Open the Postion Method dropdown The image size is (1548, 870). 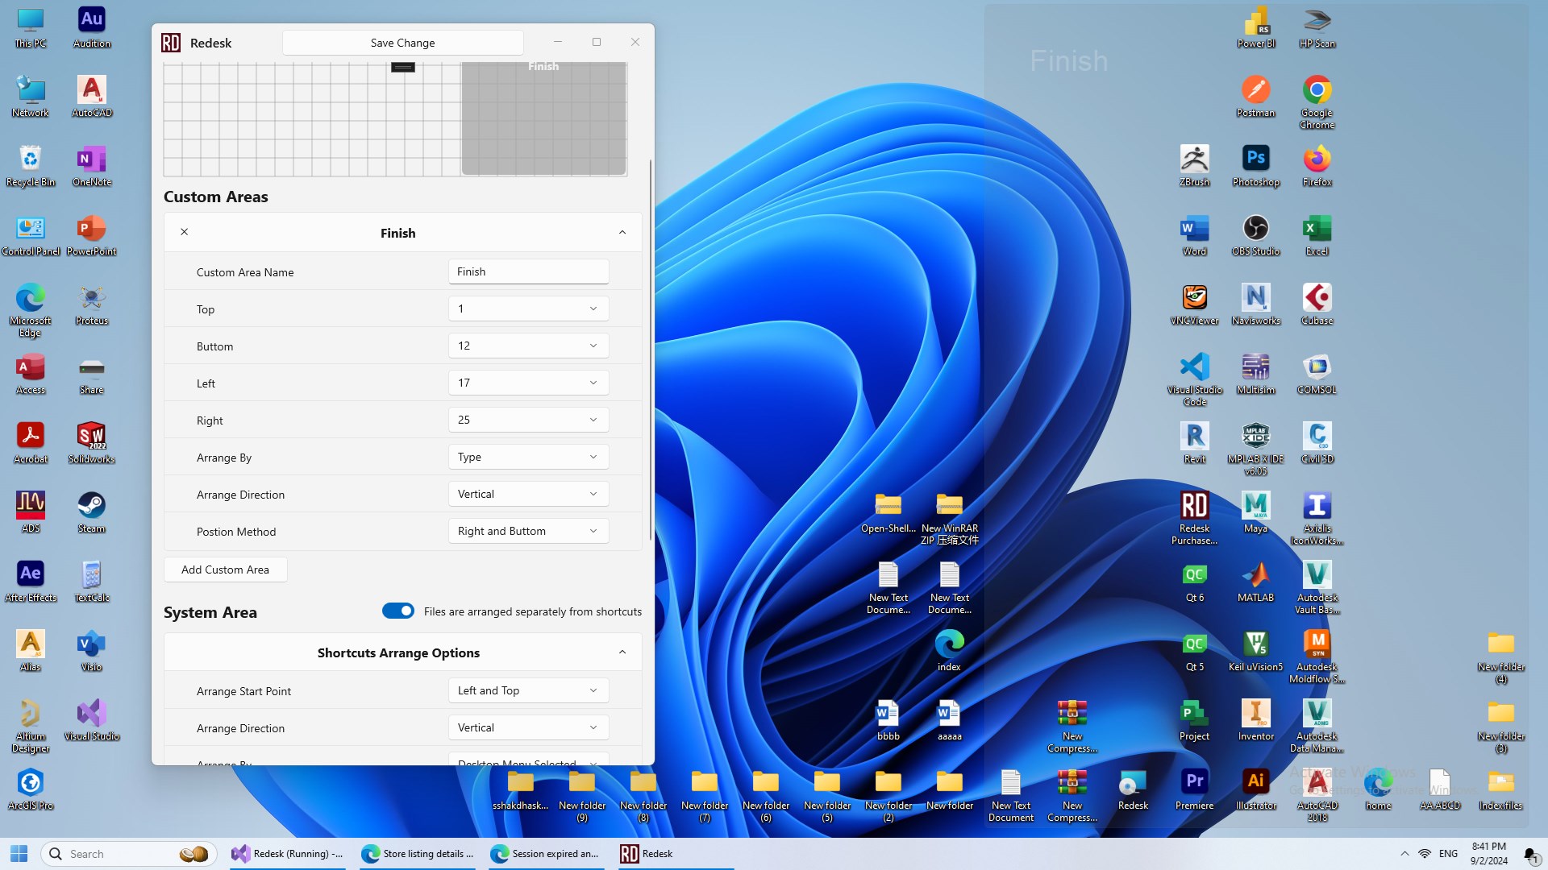528,531
